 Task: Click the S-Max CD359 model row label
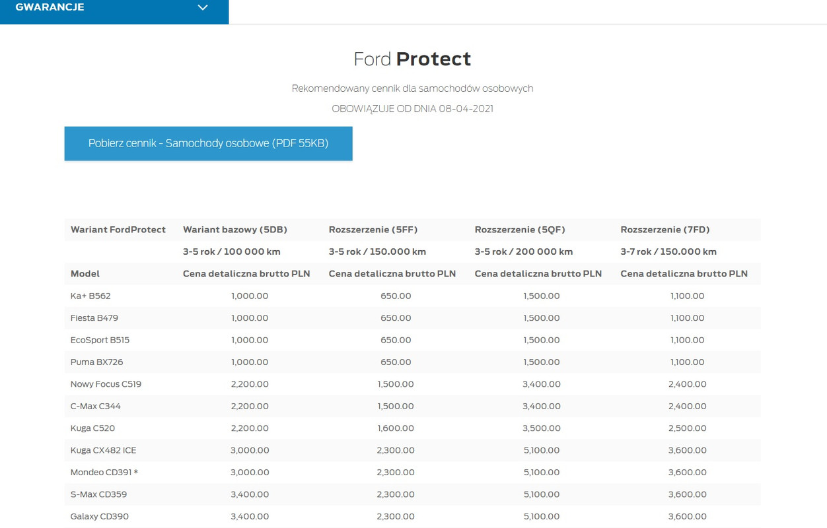pos(99,494)
